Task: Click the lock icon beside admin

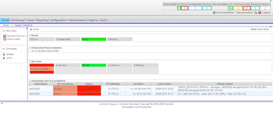Action: (x=255, y=13)
